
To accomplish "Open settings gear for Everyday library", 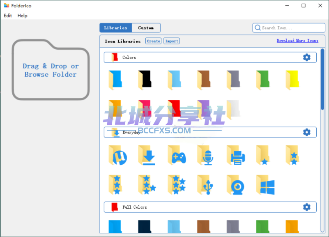I will coord(306,132).
